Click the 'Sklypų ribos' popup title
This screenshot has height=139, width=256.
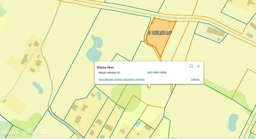point(105,67)
